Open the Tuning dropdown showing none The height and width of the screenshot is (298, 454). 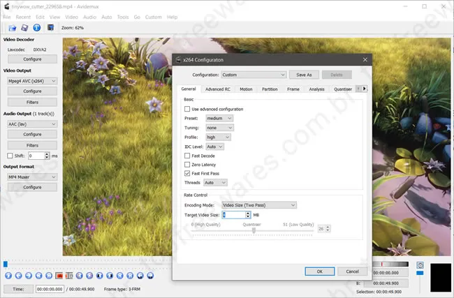click(220, 128)
